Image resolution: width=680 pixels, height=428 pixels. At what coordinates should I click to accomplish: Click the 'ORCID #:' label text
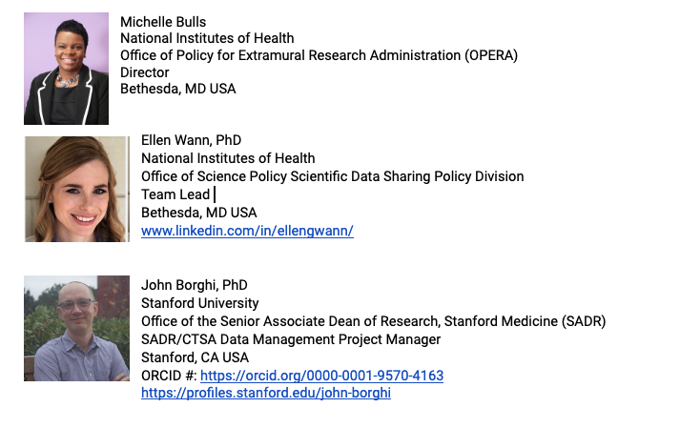click(x=169, y=376)
